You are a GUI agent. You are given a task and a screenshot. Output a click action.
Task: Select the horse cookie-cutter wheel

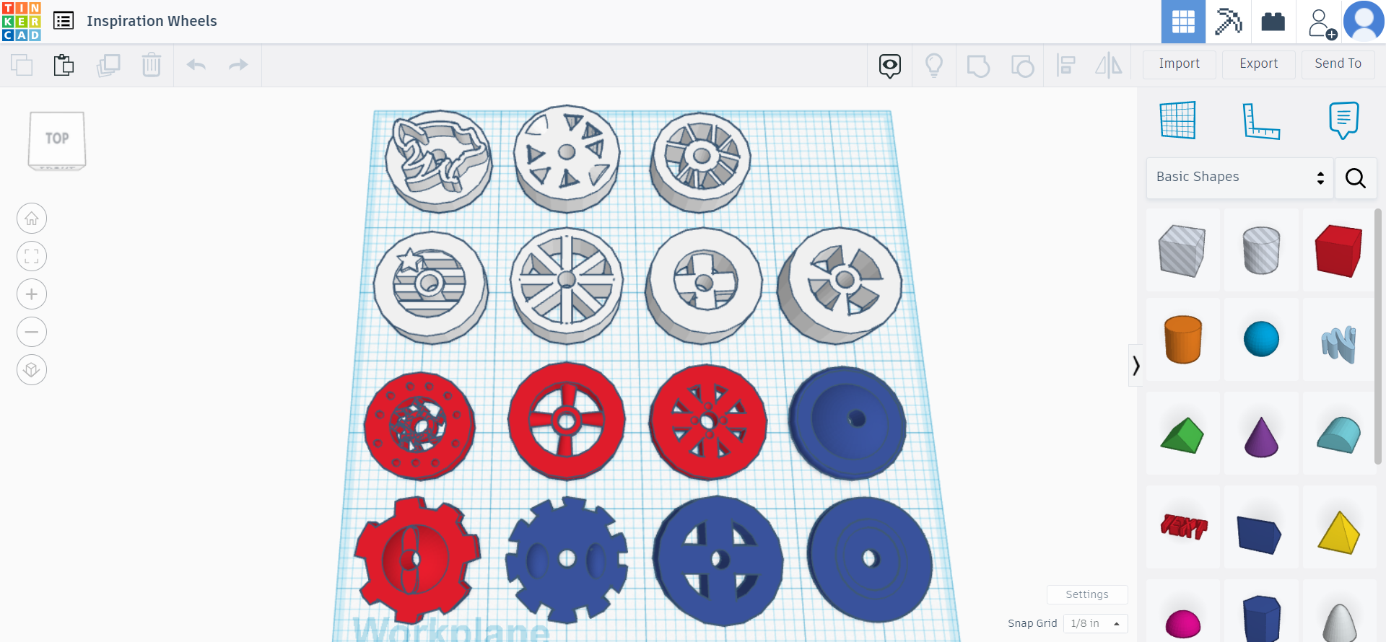click(438, 160)
